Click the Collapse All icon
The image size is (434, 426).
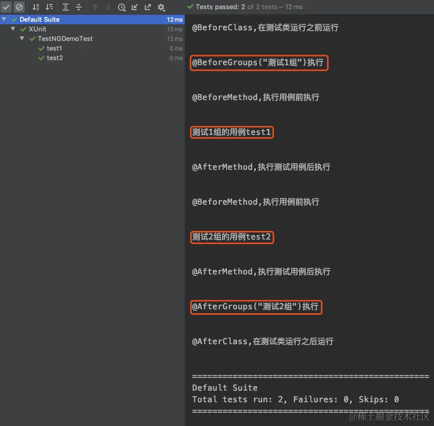(x=79, y=7)
